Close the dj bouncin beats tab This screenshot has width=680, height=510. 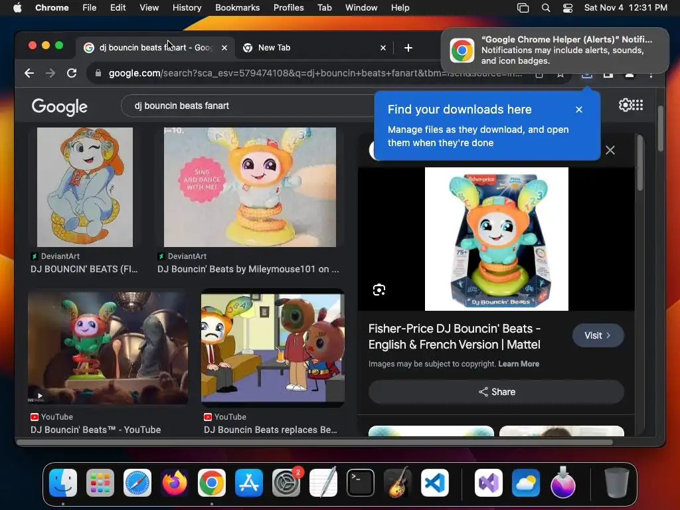(224, 48)
